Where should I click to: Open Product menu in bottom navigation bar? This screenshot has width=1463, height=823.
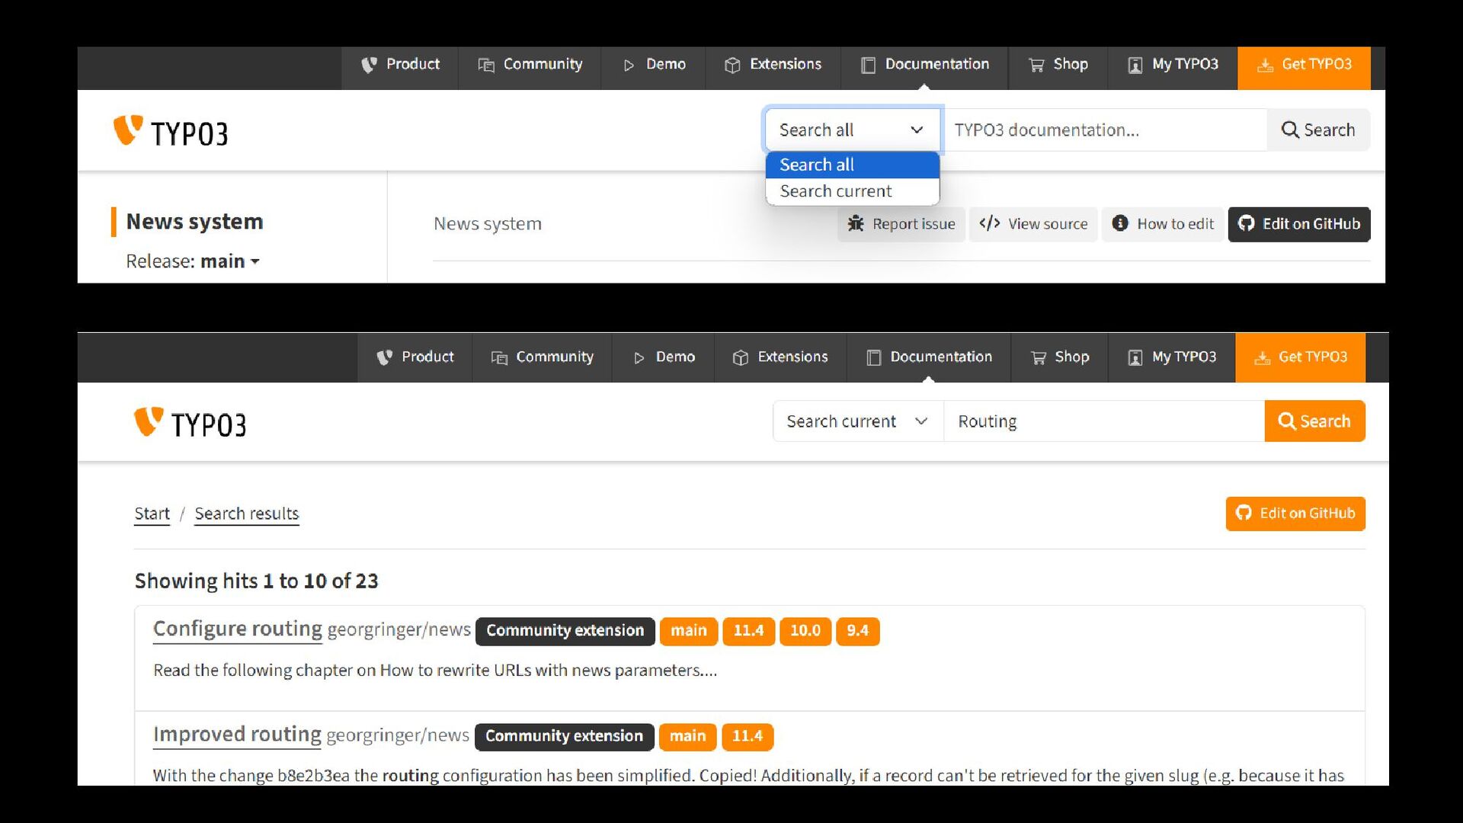pos(415,357)
